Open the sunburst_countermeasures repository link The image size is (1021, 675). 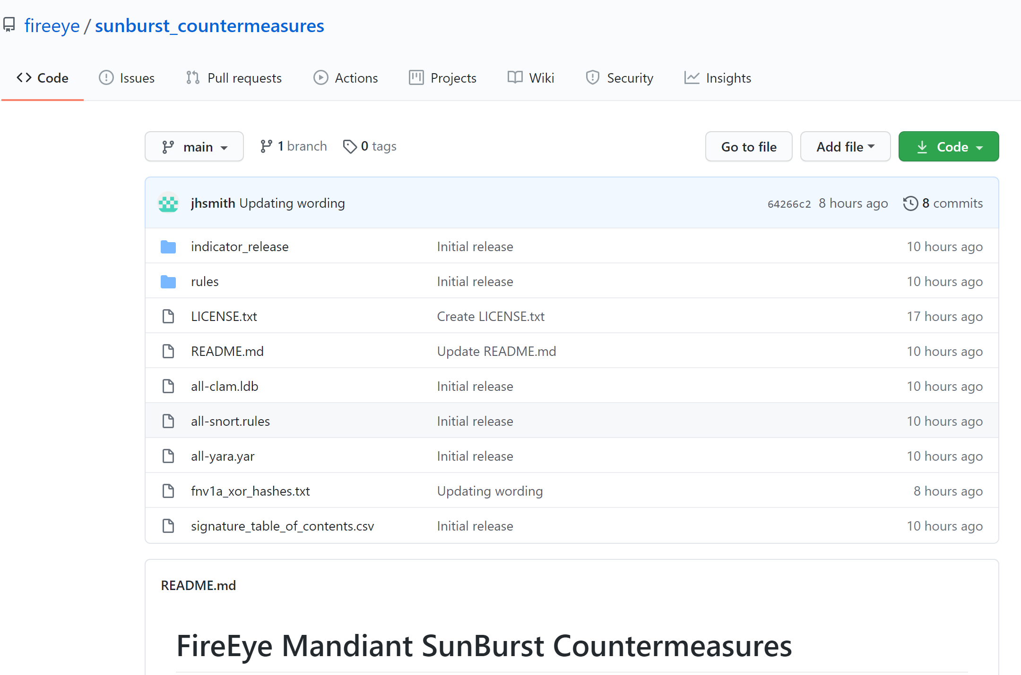pos(209,26)
